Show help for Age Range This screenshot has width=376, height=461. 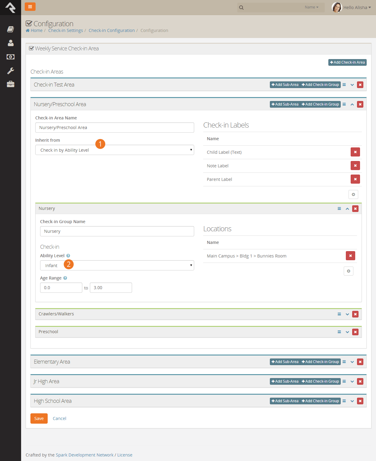click(x=65, y=278)
